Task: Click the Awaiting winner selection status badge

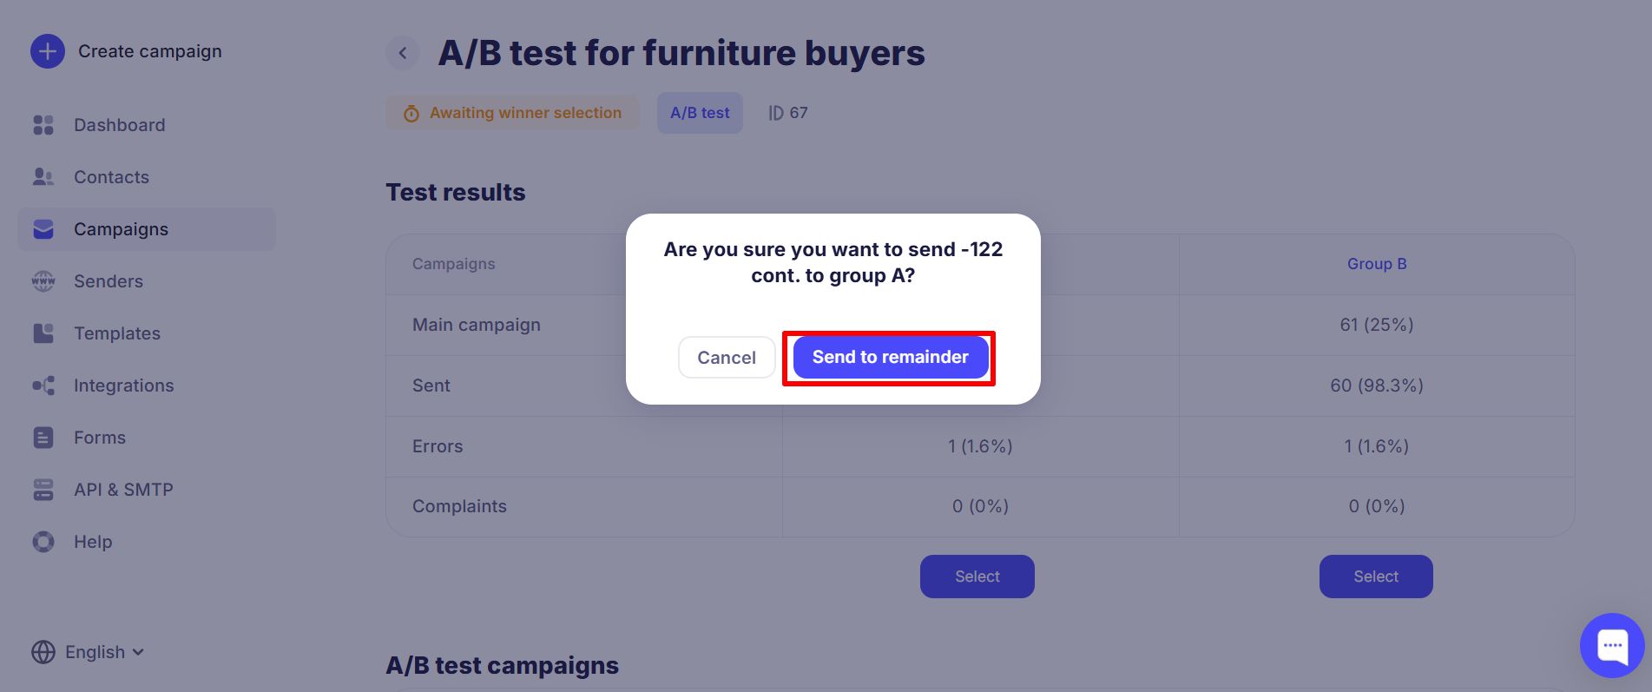Action: [512, 113]
